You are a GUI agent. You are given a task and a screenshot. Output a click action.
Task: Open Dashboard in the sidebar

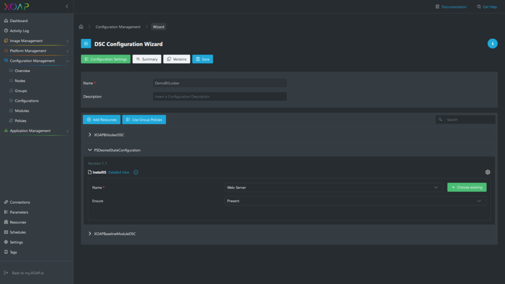[x=19, y=21]
